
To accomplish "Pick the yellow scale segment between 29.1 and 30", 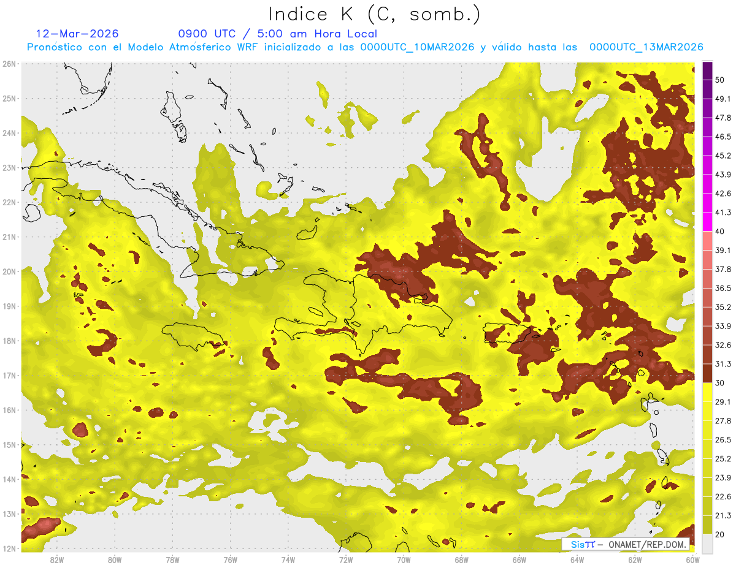I will pos(707,393).
